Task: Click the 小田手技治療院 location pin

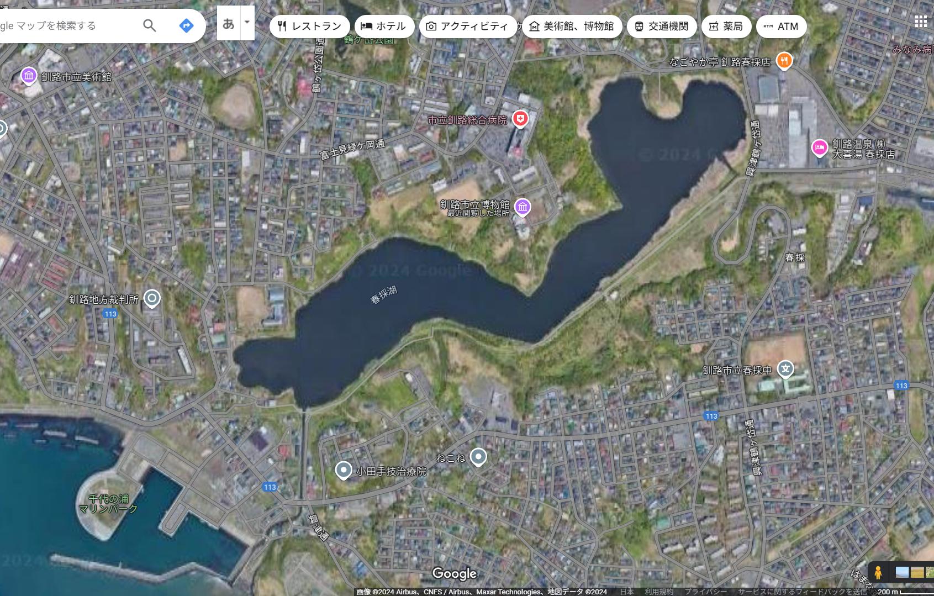Action: click(x=344, y=471)
